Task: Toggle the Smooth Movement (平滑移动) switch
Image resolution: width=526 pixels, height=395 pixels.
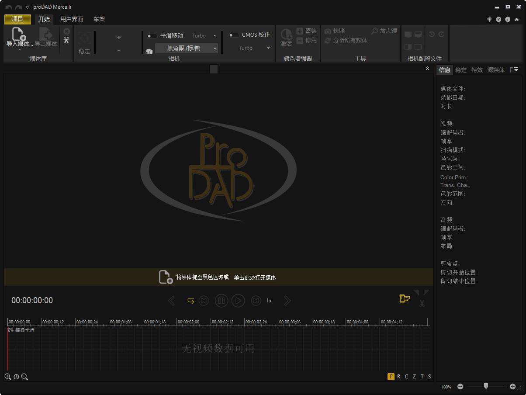Action: pyautogui.click(x=152, y=36)
